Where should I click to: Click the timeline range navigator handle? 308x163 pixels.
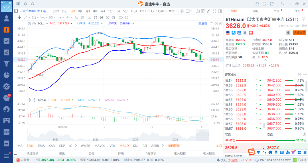196,135
